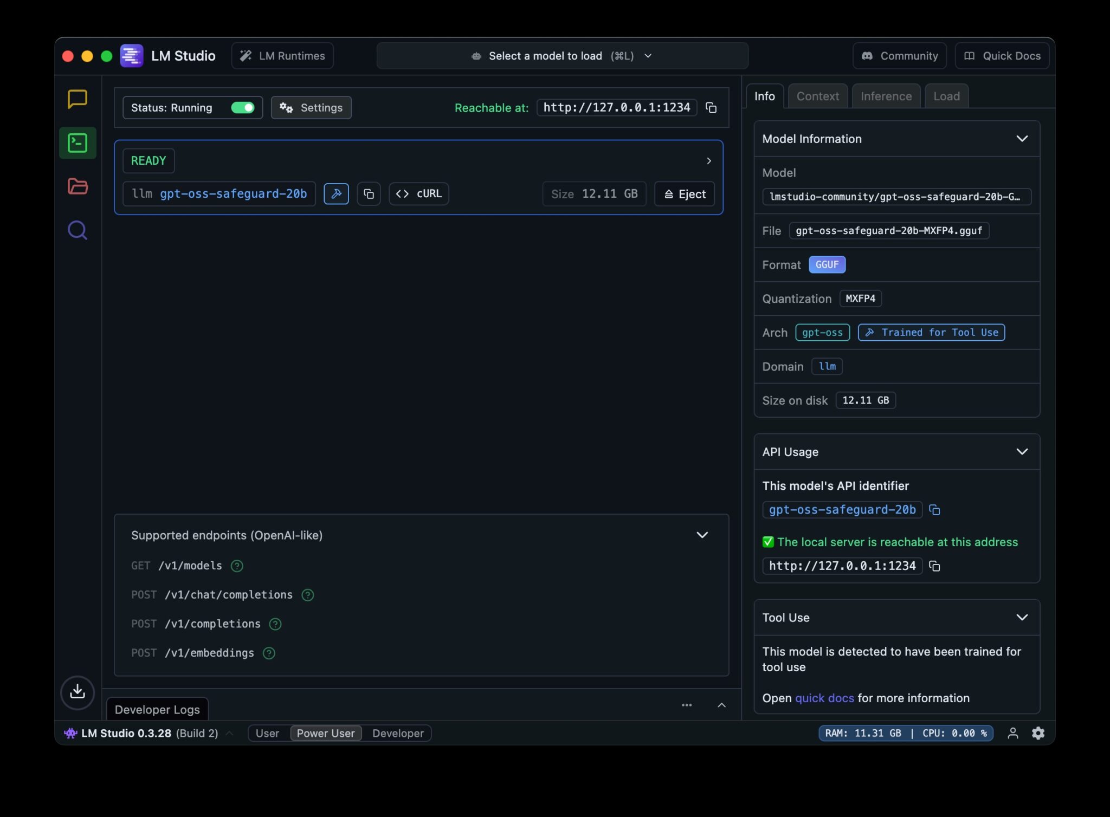
Task: Switch to Developer mode in the status bar
Action: click(397, 733)
